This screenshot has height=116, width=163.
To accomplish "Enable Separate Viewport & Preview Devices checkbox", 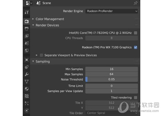I will [41, 55].
